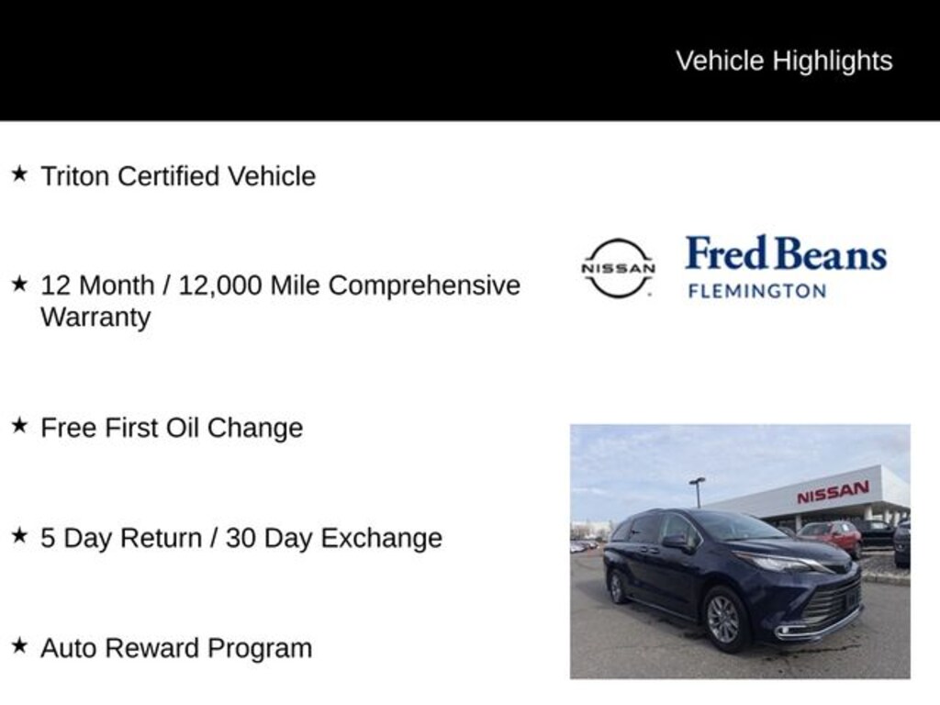Click the Fred Beans dealership logo text
The image size is (940, 705).
click(x=786, y=254)
